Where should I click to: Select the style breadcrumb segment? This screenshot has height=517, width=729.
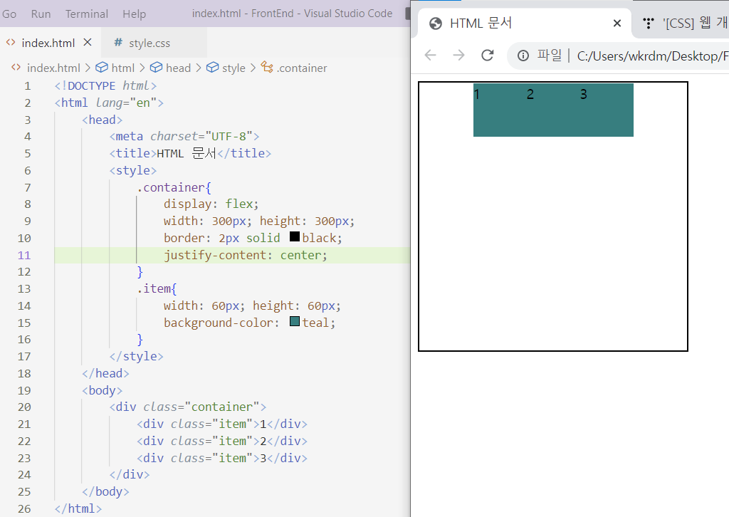[234, 68]
